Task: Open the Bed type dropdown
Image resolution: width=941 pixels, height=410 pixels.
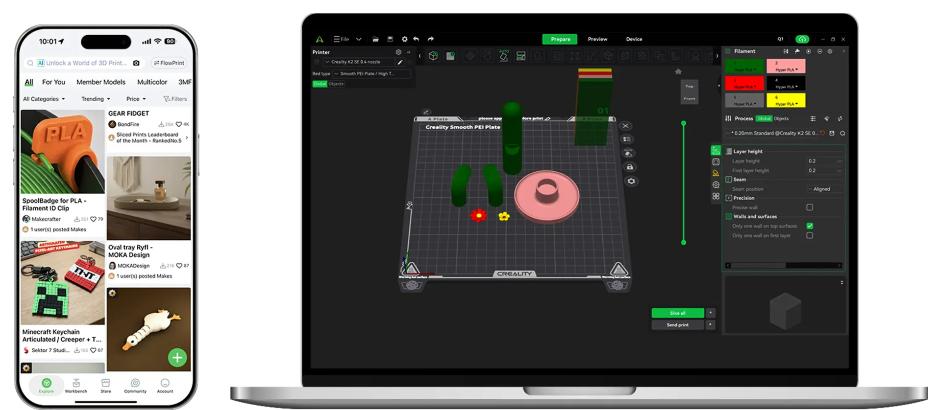Action: click(371, 74)
